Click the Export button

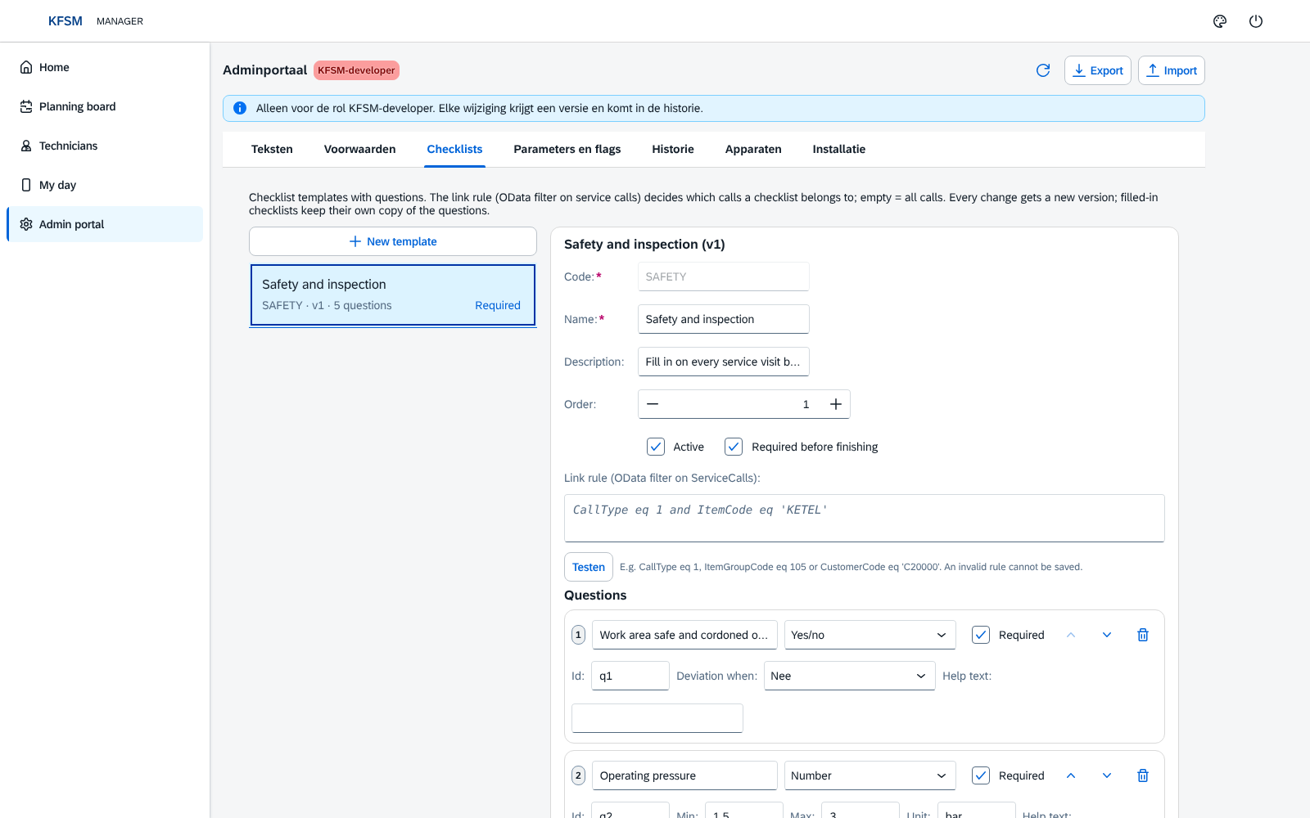tap(1098, 70)
